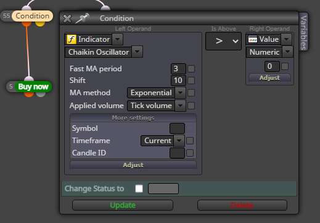Close the Condition panel with X icon
Viewport: 320px width, 223px height.
point(67,18)
